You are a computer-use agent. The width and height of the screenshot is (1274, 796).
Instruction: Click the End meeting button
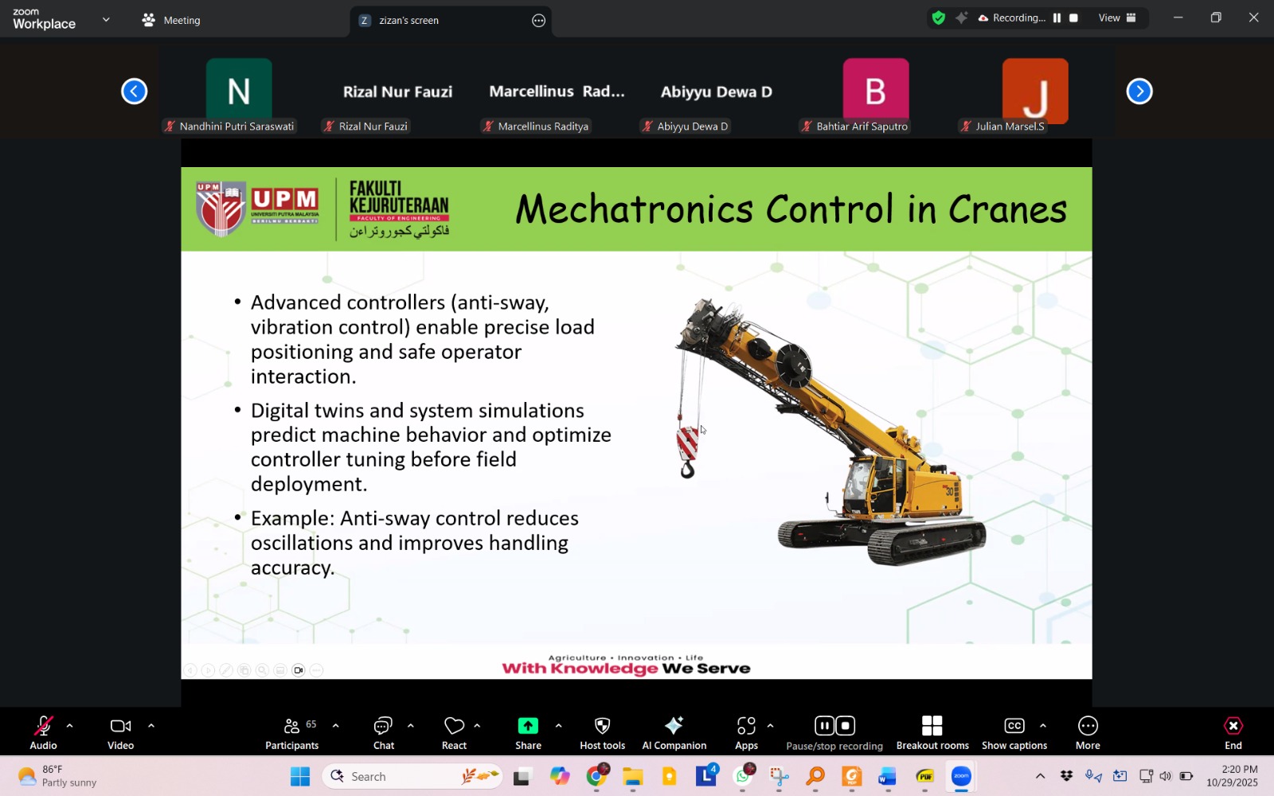[1233, 732]
